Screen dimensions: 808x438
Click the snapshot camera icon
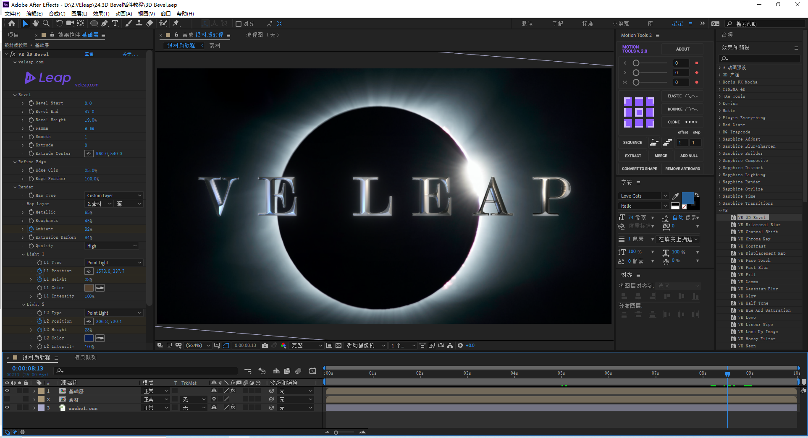tap(265, 345)
